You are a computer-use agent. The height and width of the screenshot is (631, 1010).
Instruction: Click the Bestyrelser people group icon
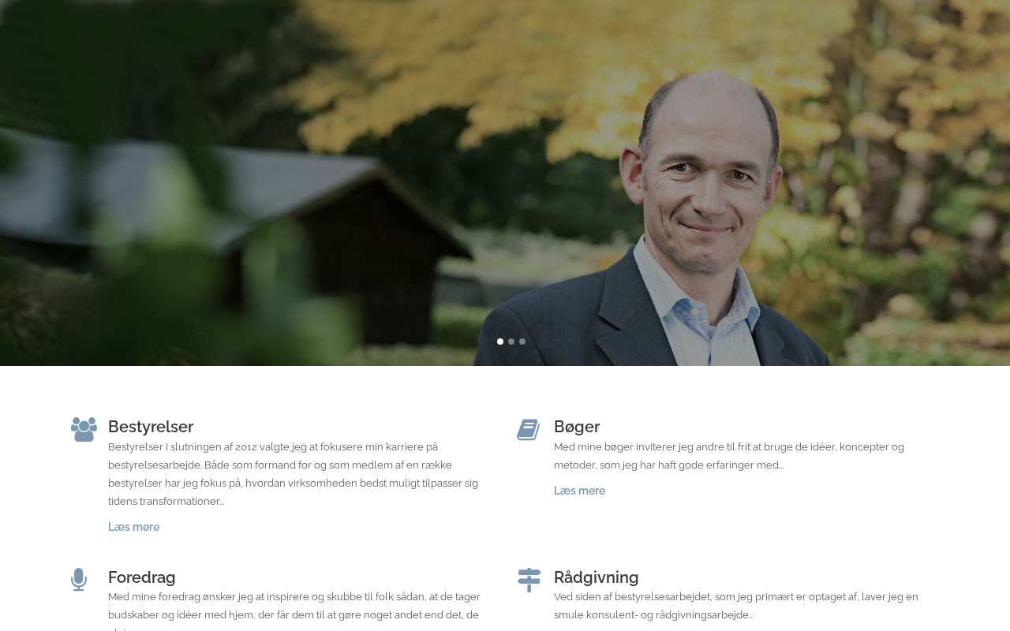pyautogui.click(x=84, y=429)
